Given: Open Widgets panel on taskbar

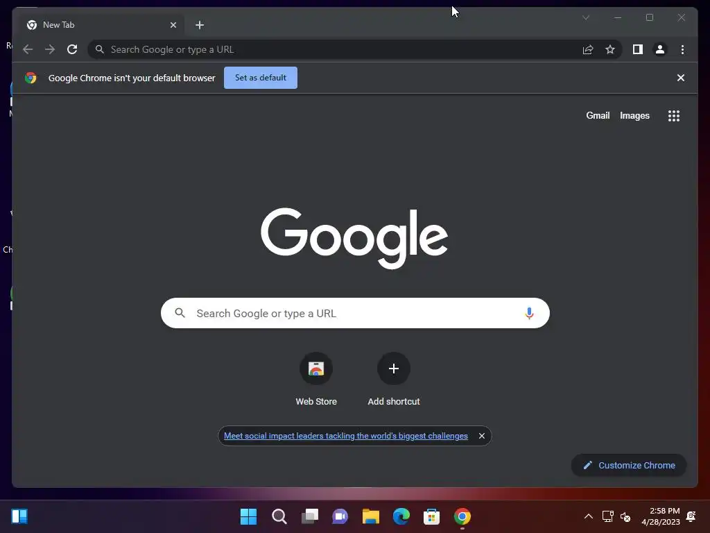Looking at the screenshot, I should point(19,516).
